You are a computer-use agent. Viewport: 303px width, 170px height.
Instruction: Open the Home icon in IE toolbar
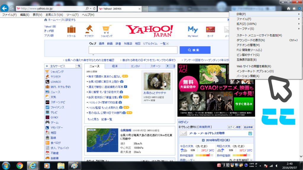289,9
